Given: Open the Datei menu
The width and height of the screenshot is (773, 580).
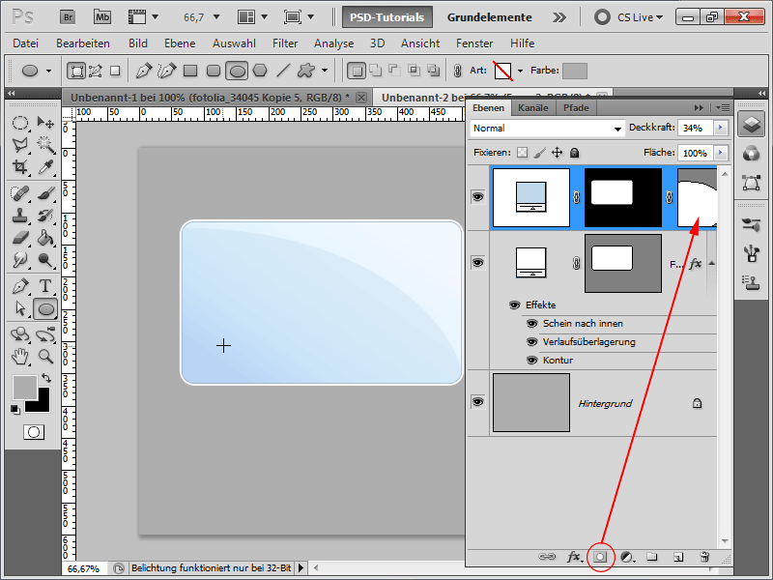Looking at the screenshot, I should [x=26, y=43].
